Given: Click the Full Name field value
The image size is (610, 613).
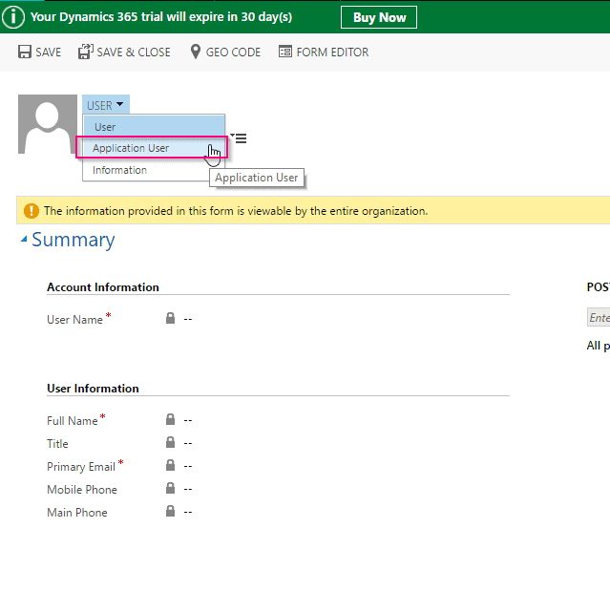Looking at the screenshot, I should click(x=188, y=420).
